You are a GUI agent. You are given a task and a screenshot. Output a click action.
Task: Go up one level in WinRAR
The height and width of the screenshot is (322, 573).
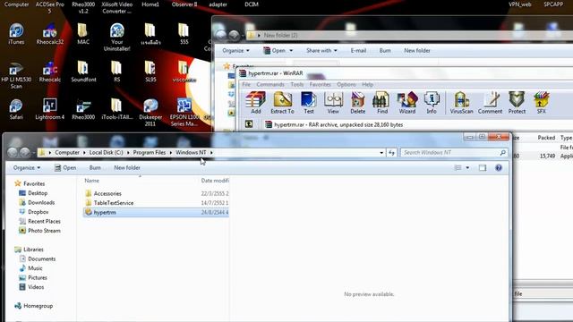tap(249, 124)
